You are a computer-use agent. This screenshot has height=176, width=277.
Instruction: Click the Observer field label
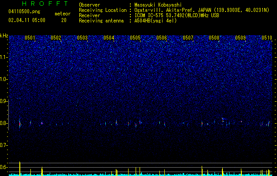[89, 5]
